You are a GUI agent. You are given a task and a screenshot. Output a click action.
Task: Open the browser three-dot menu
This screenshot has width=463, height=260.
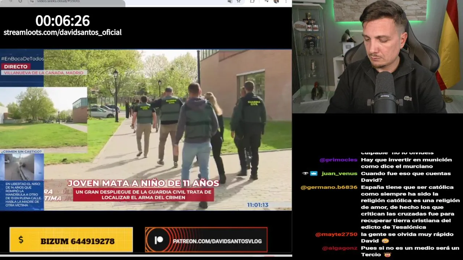tap(286, 1)
